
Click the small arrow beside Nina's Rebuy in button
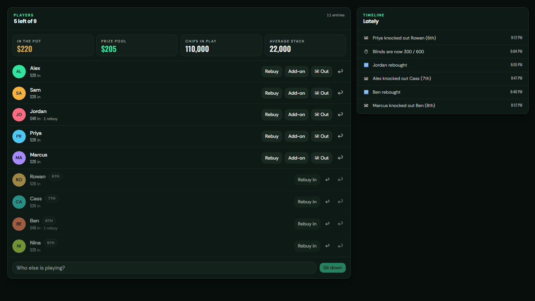tap(327, 246)
